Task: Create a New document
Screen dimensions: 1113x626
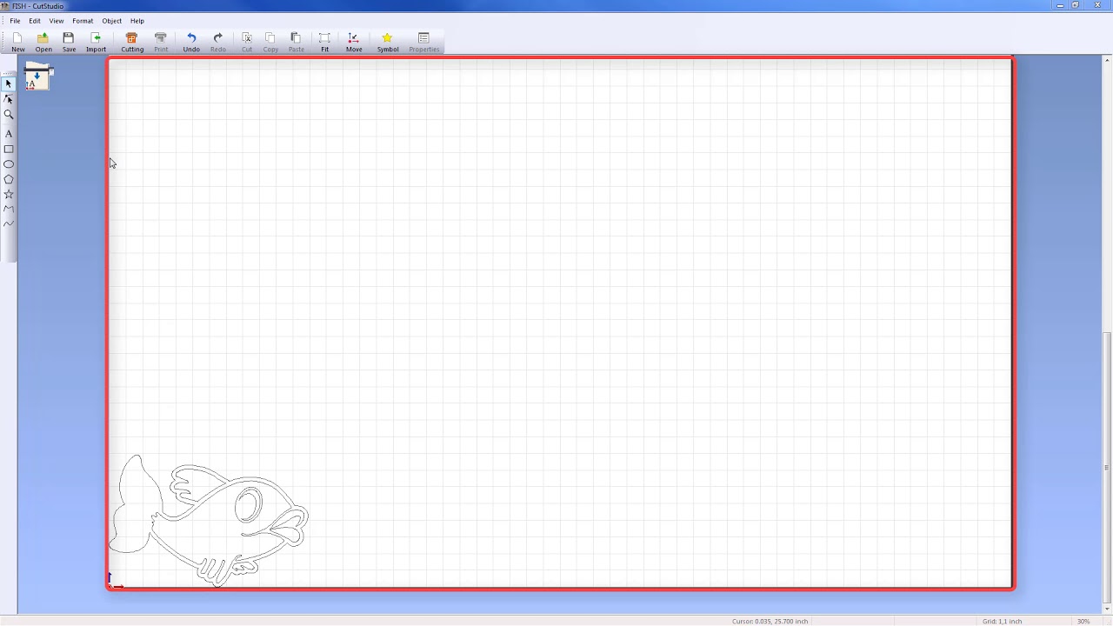Action: click(x=17, y=42)
